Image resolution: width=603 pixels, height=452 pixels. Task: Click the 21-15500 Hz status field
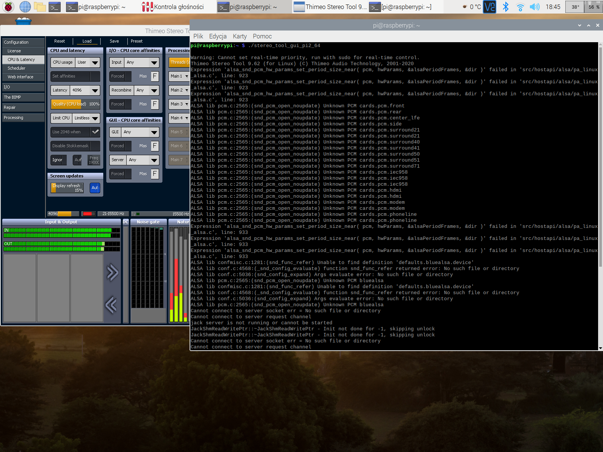[113, 214]
